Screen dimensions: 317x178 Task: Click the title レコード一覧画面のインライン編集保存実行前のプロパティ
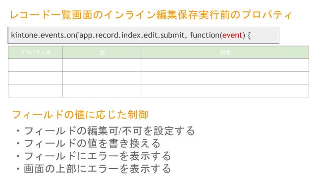[151, 15]
